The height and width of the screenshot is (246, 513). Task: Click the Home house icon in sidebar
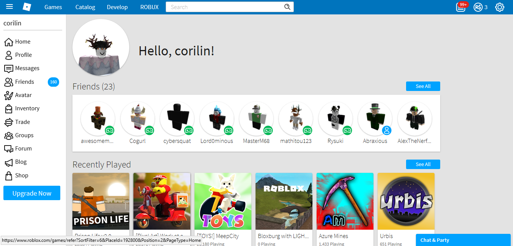tap(9, 42)
